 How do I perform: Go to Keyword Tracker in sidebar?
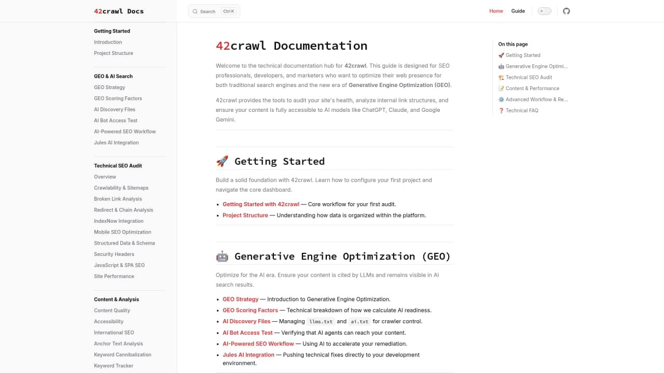[114, 366]
